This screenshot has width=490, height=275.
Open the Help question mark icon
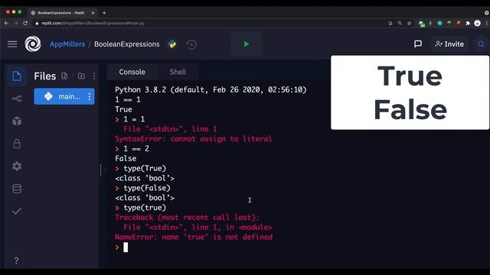16,260
